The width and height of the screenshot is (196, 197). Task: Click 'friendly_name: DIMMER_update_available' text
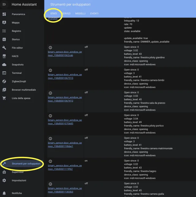[x=147, y=42]
